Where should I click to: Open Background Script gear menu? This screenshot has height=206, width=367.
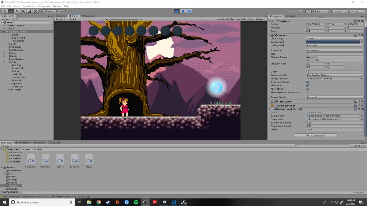click(362, 109)
